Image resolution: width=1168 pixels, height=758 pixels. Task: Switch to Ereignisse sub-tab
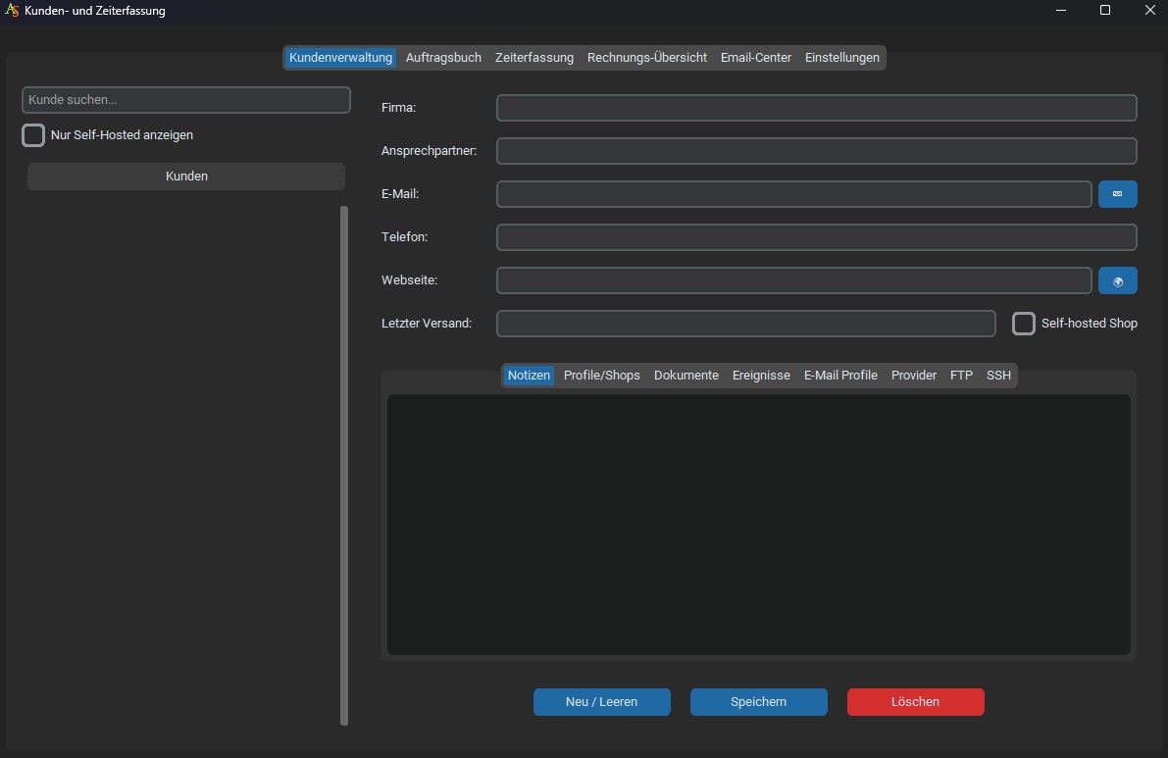(x=761, y=376)
